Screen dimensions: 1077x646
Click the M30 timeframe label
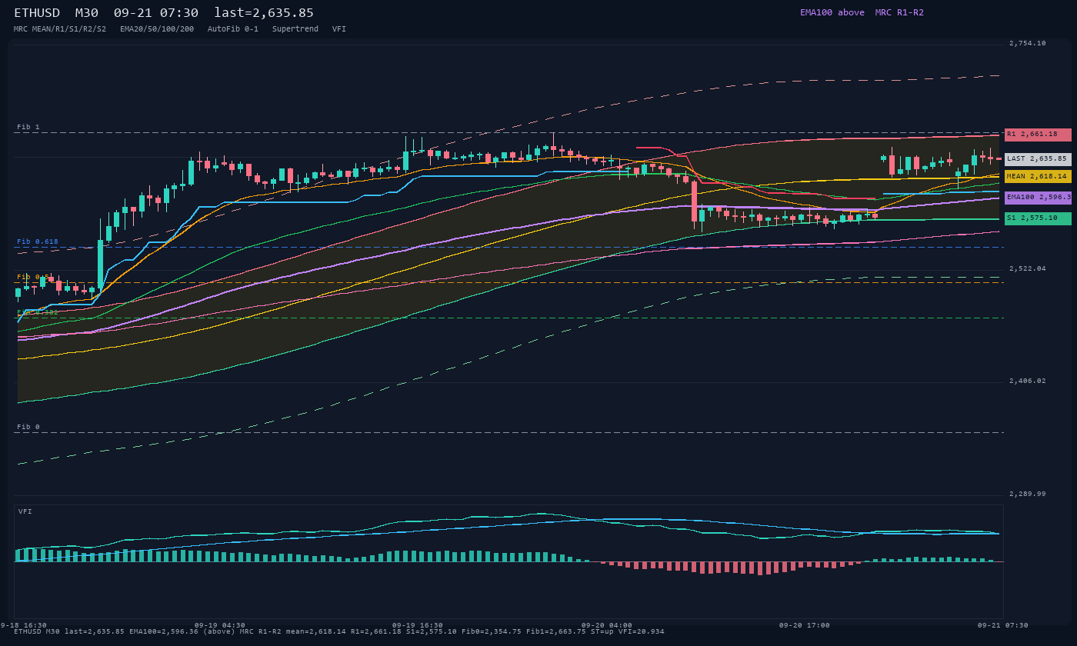(87, 13)
